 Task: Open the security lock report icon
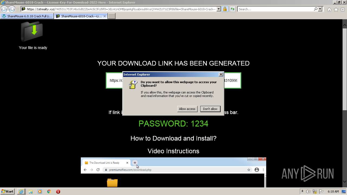click(x=225, y=9)
